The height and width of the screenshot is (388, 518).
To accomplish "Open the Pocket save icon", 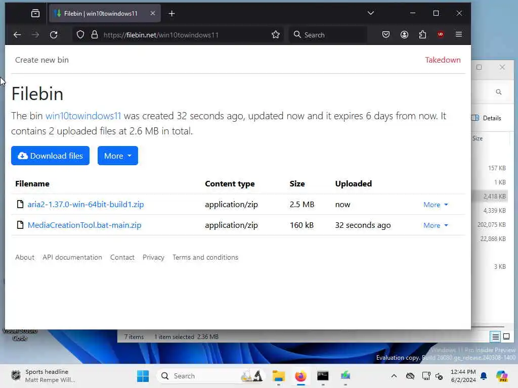I will (386, 34).
